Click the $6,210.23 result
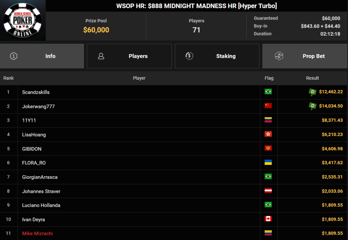Viewport: 348px width, 240px height. click(332, 134)
